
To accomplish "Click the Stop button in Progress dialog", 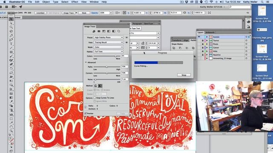I will tap(184, 75).
